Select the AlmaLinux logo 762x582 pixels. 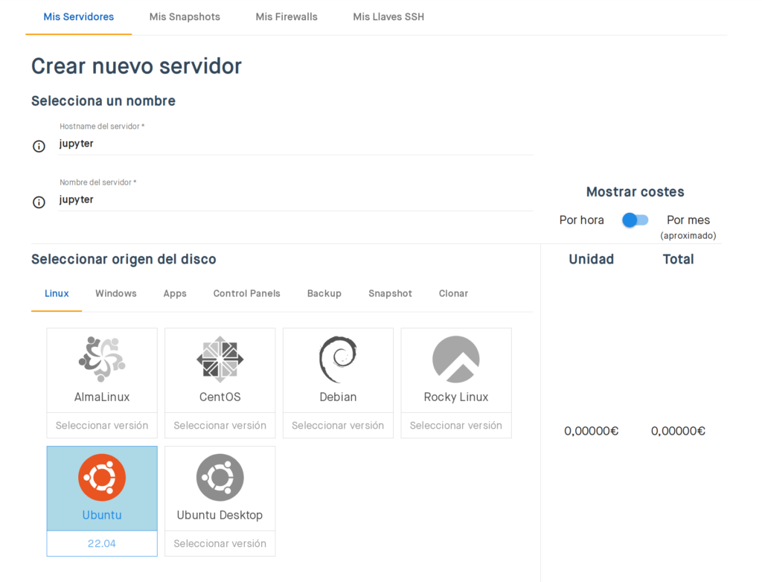pyautogui.click(x=102, y=359)
